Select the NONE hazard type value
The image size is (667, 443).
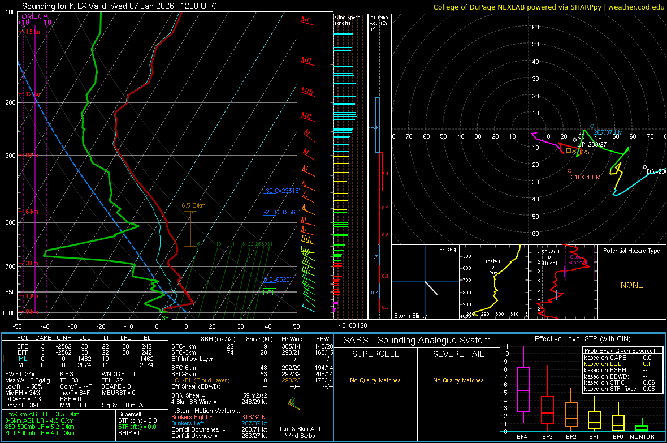pyautogui.click(x=631, y=285)
